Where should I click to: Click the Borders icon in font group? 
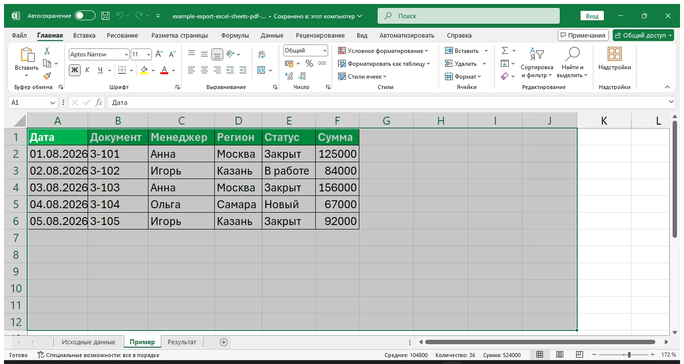122,70
